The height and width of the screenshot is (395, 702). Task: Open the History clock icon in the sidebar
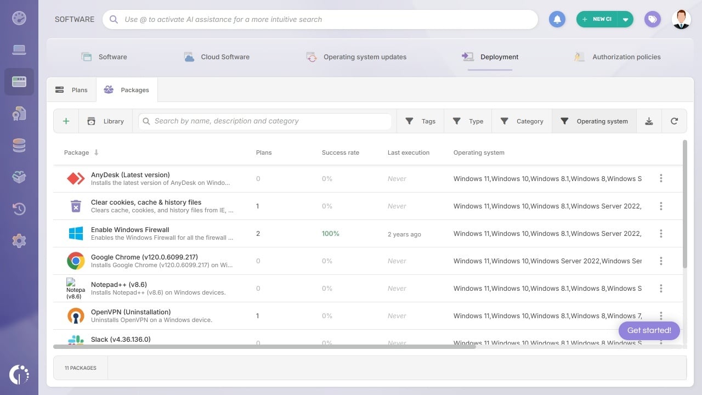(19, 209)
